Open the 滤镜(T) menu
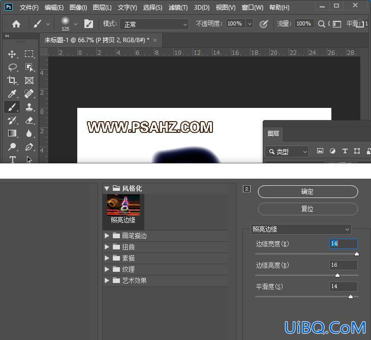371x340 pixels. pos(178,8)
